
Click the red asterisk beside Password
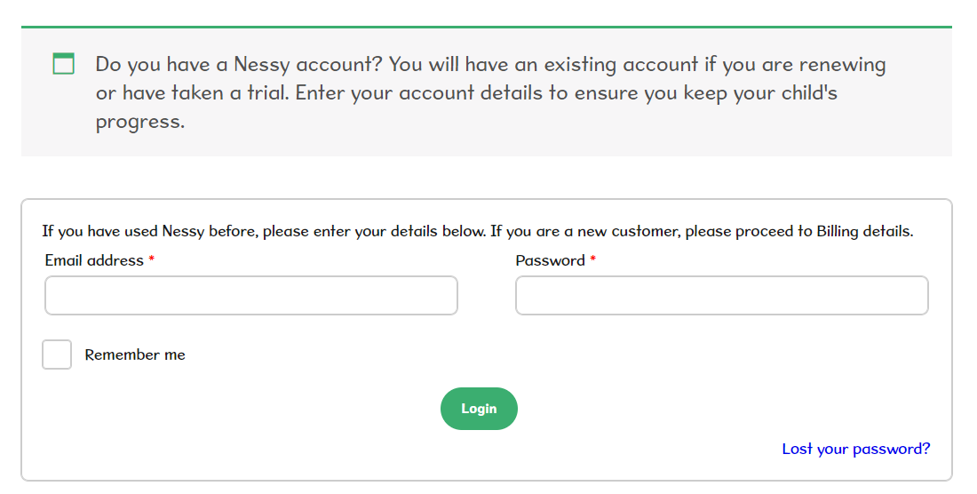pos(592,259)
